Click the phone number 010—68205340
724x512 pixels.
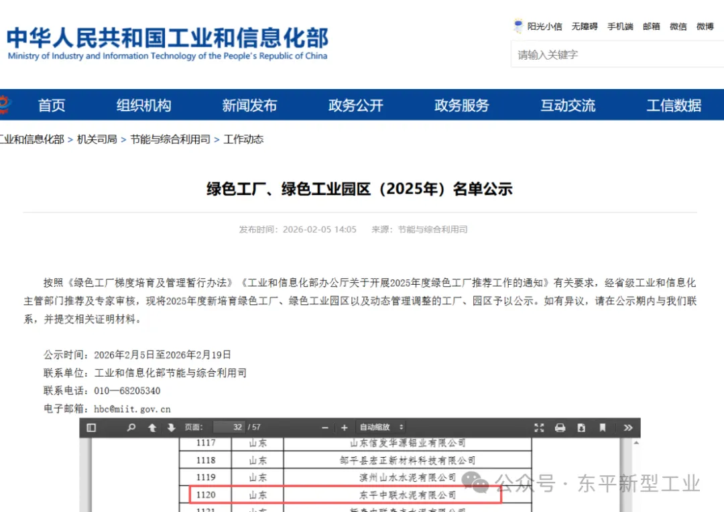[x=127, y=391]
